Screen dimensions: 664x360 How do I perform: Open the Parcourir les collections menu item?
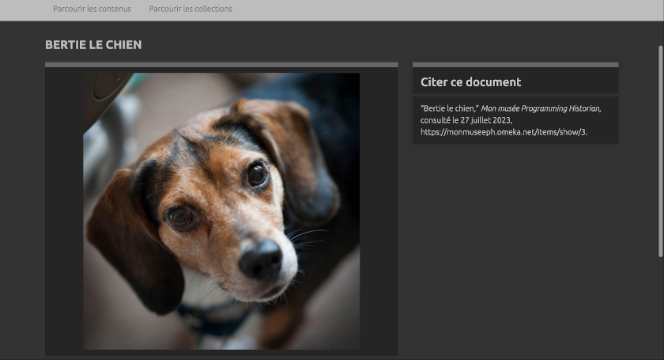pos(191,9)
